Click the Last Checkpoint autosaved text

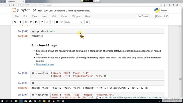tap(69, 11)
